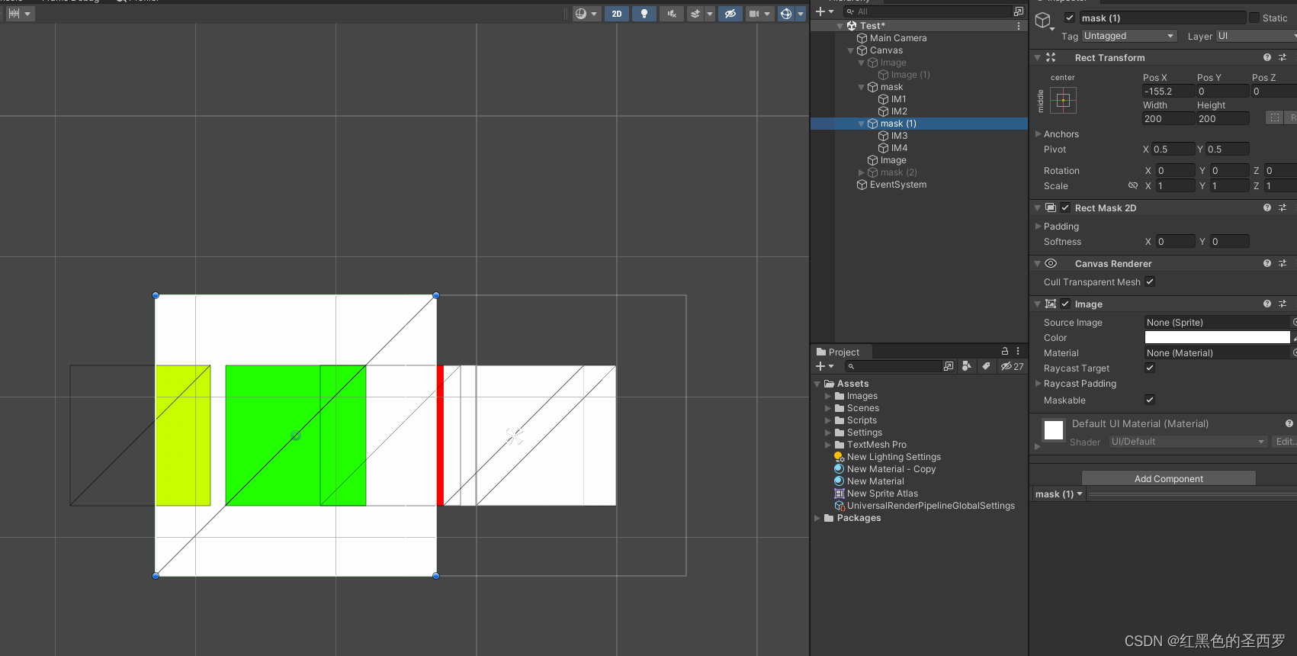Toggle the Static checkbox

tap(1254, 18)
